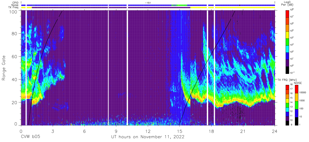Click the 'CVW b05' radar label

(x=30, y=137)
